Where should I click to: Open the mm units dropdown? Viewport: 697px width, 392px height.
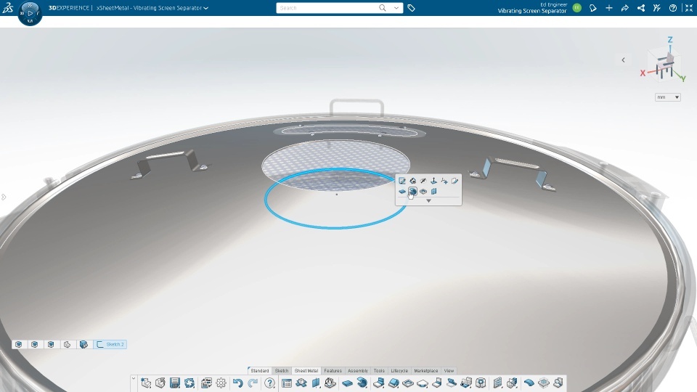coord(668,97)
